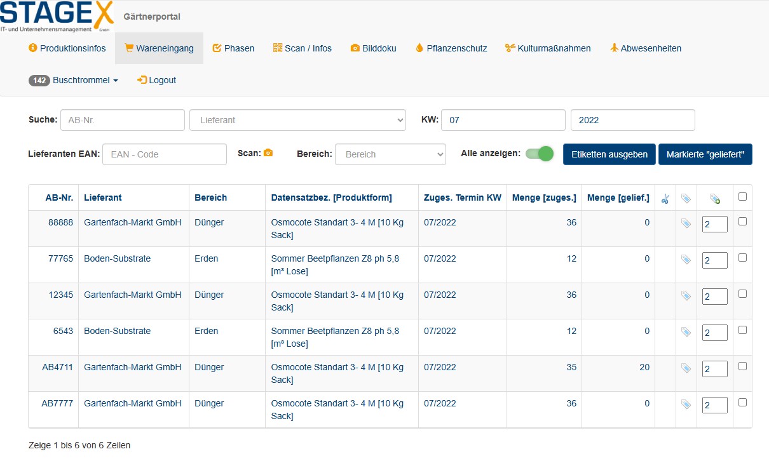Click the label tag icon in row 88888
Screen dimensions: 769x468
coord(686,223)
